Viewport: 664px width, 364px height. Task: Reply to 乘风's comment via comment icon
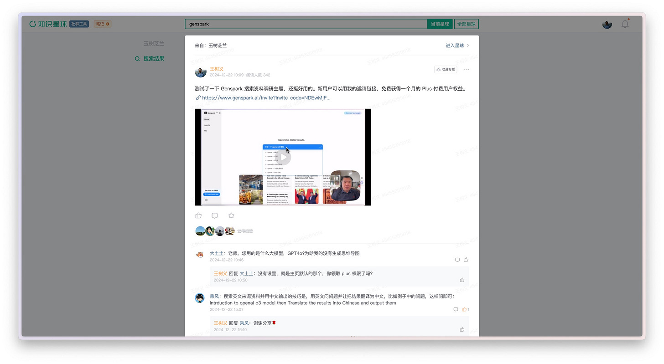click(456, 309)
